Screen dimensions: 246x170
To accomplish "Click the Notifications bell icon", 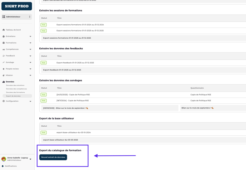I will point(3,166).
